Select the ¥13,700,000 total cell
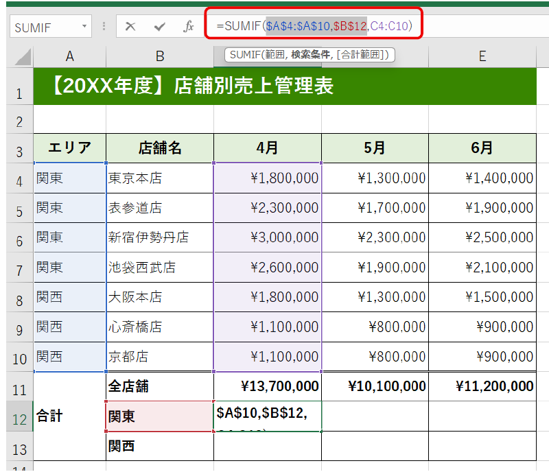 click(x=267, y=387)
